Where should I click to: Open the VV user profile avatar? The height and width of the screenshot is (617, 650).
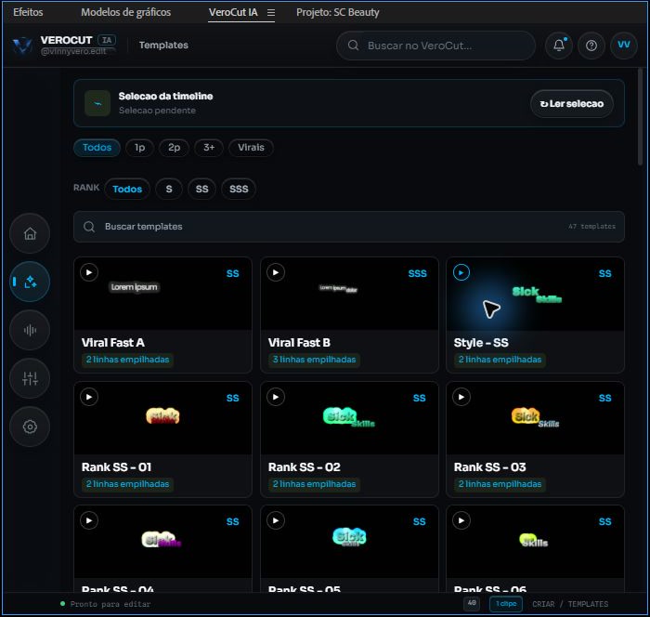[624, 46]
